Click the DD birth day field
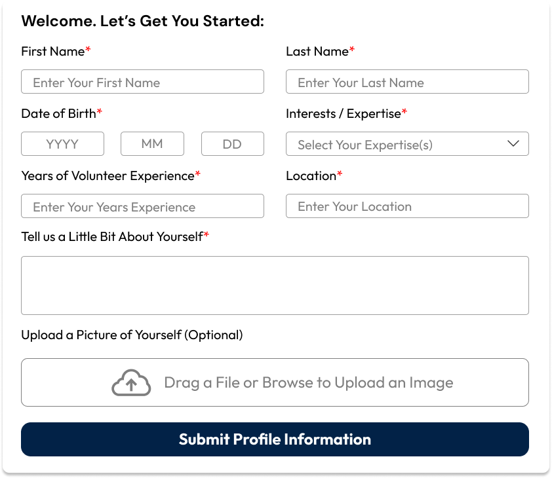The image size is (552, 478). tap(233, 144)
